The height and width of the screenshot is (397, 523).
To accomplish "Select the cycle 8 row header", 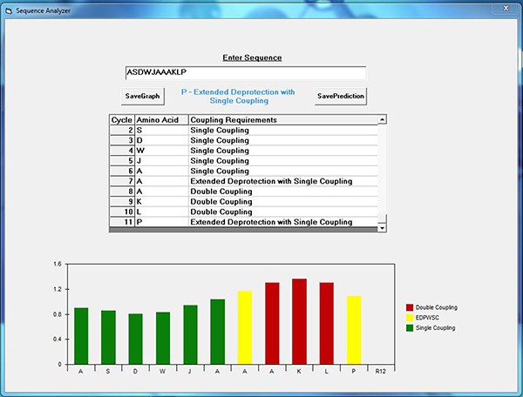I will 122,192.
